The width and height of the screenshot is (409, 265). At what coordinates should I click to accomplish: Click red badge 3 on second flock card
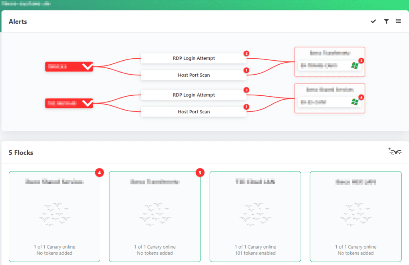(200, 172)
